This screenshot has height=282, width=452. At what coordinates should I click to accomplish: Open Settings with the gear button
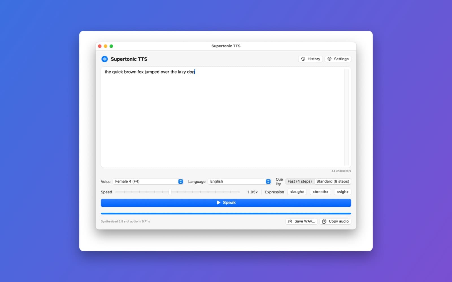click(x=338, y=59)
